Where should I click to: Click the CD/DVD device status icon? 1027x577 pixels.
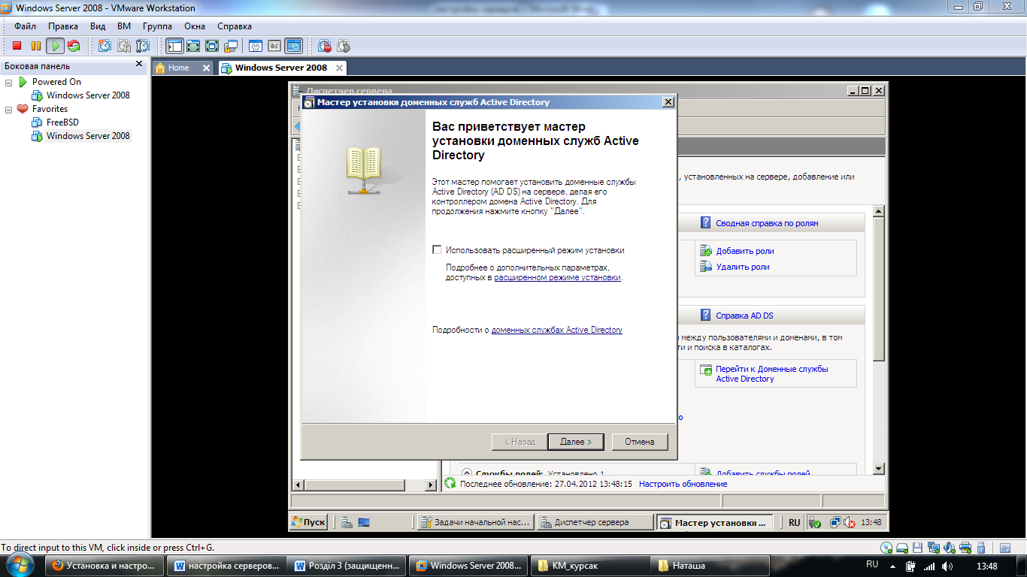[x=886, y=548]
